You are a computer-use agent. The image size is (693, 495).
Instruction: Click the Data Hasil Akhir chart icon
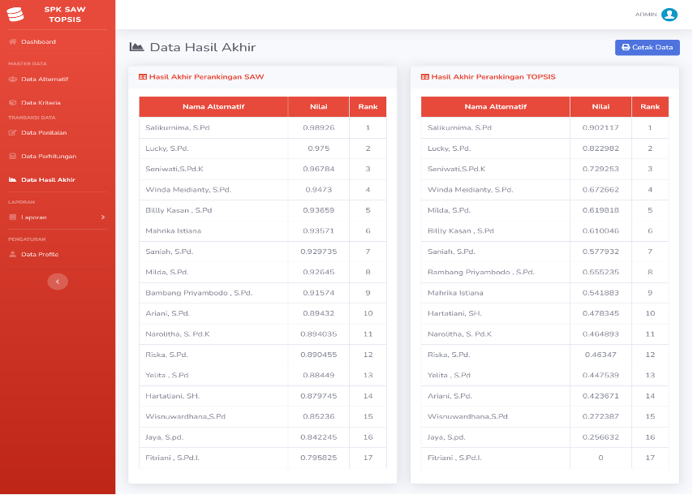13,179
